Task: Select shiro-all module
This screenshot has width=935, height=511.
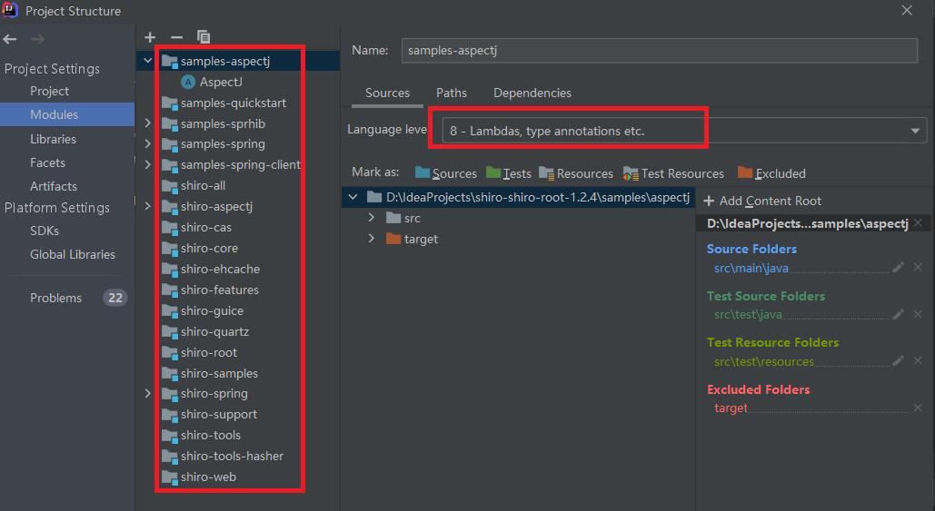Action: pyautogui.click(x=203, y=186)
